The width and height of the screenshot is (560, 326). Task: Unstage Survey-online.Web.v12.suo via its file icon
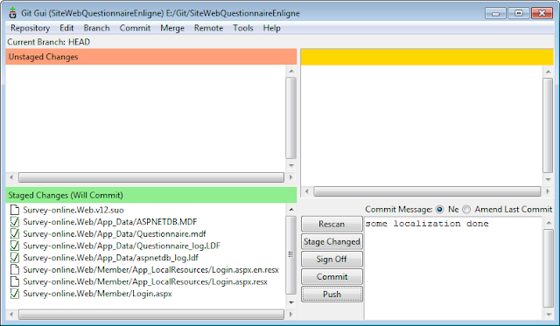pyautogui.click(x=15, y=210)
